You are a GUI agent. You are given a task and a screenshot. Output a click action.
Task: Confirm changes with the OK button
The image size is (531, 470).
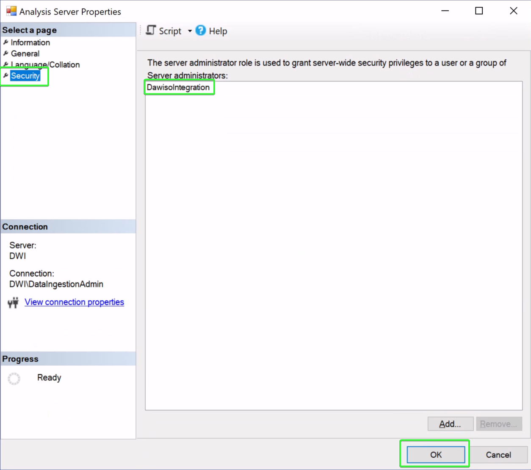[x=436, y=455]
